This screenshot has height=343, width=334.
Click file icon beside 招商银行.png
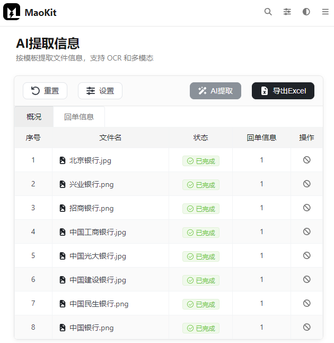pos(63,208)
